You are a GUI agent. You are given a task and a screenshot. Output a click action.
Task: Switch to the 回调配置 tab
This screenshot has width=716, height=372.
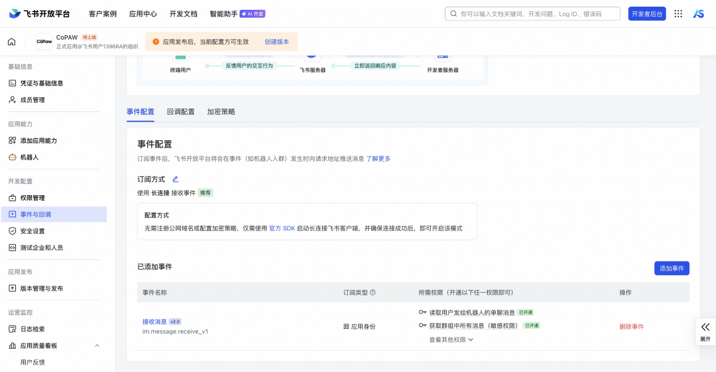(x=180, y=111)
